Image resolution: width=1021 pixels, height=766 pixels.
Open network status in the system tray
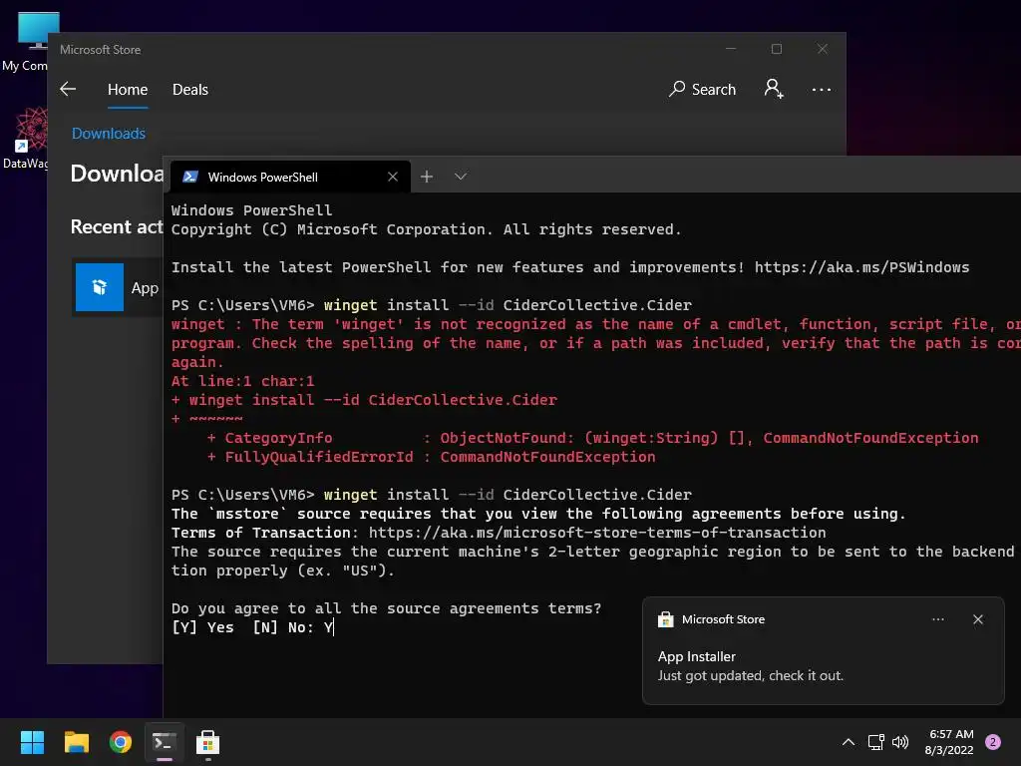tap(876, 742)
